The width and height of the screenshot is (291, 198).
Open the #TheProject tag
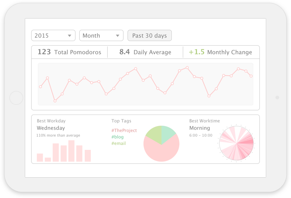124,131
